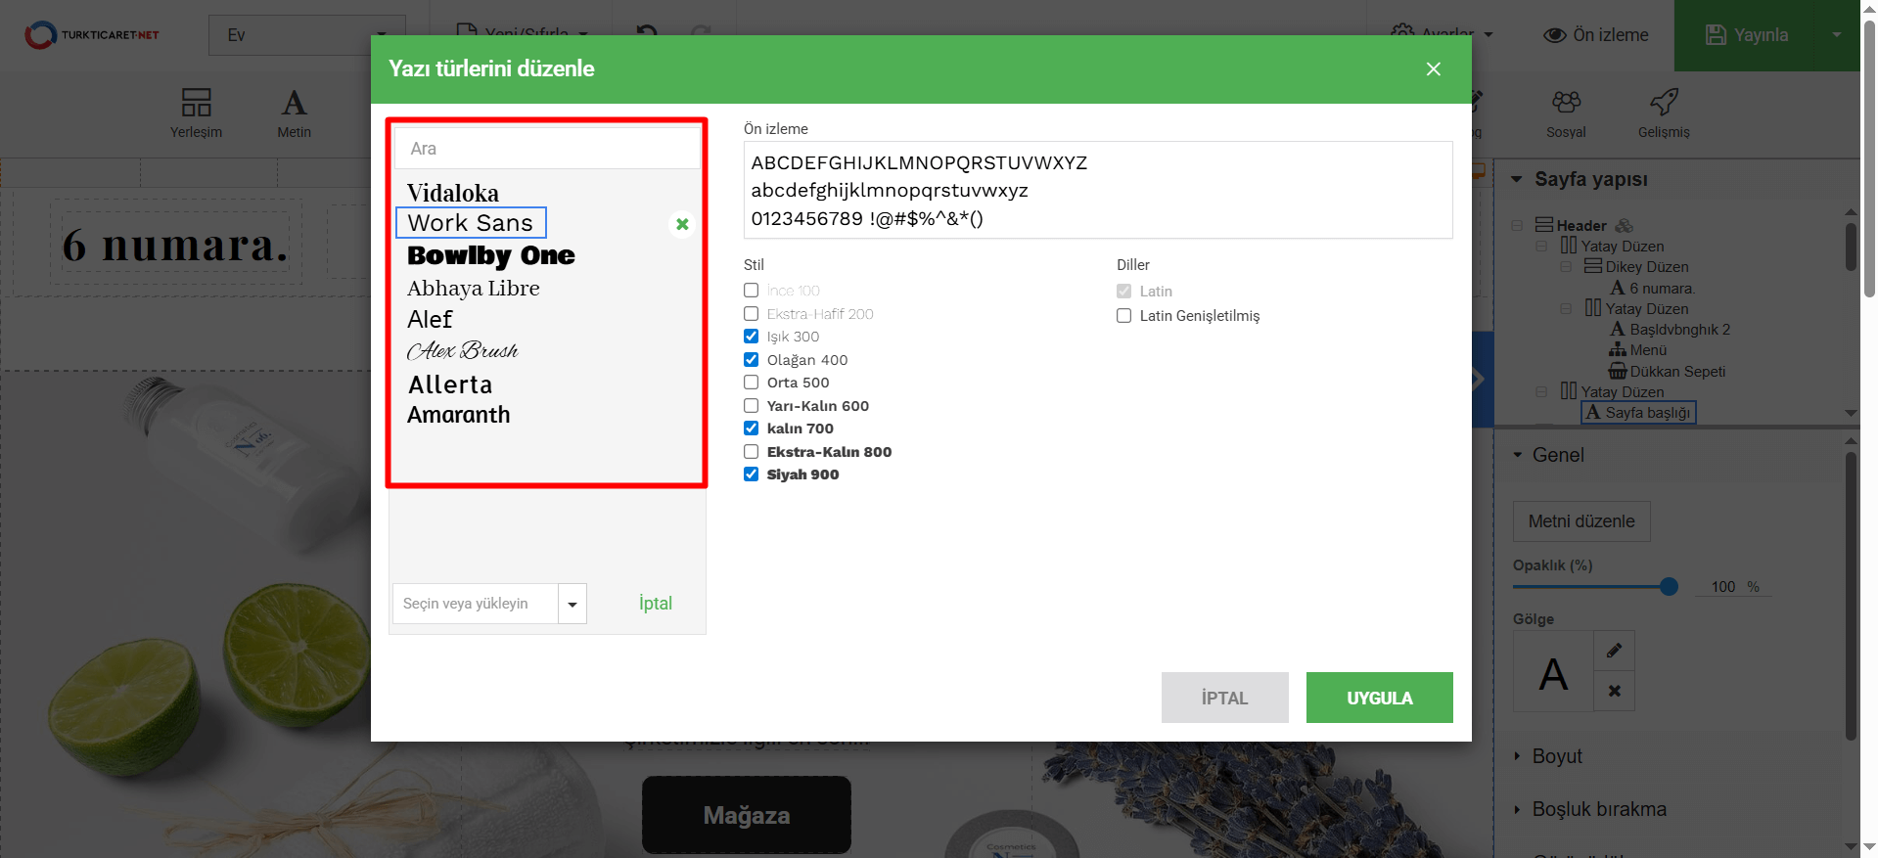Open the Seçin veya yükleyin dropdown
1878x858 pixels.
573,604
